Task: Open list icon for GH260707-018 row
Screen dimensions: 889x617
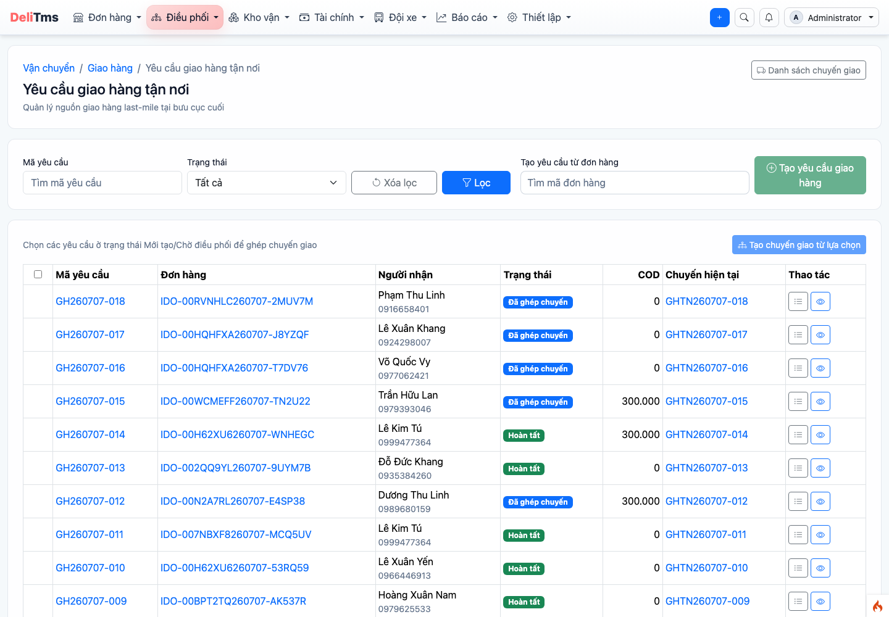Action: point(798,302)
